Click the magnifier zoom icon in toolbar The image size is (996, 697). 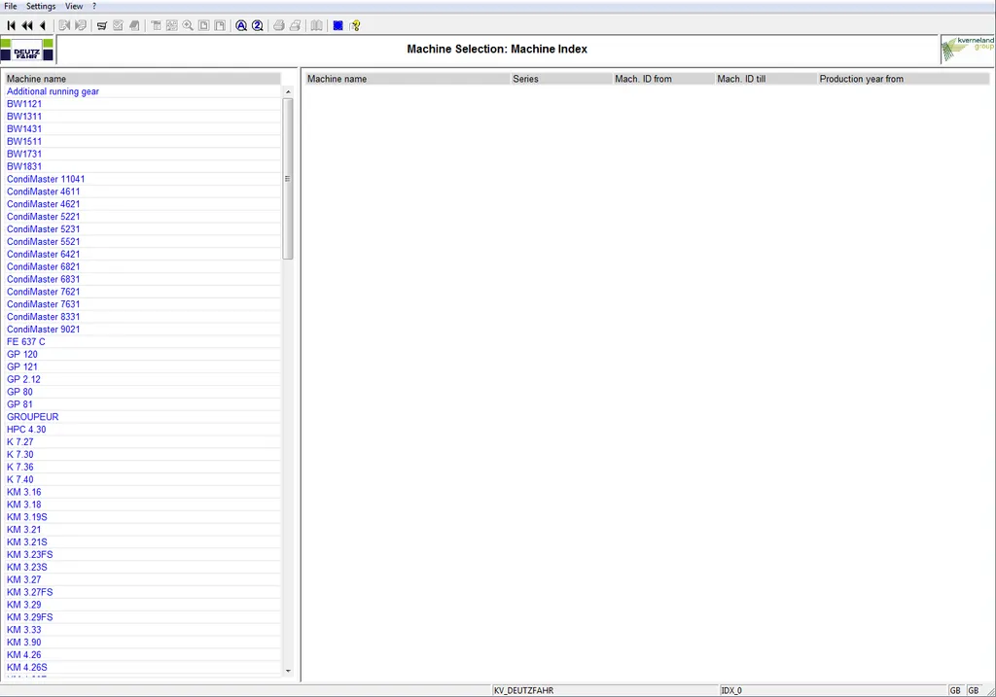[x=188, y=25]
